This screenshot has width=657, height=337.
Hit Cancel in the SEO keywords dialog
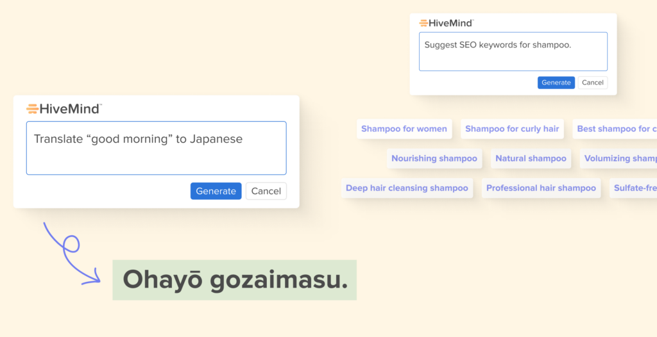point(592,83)
